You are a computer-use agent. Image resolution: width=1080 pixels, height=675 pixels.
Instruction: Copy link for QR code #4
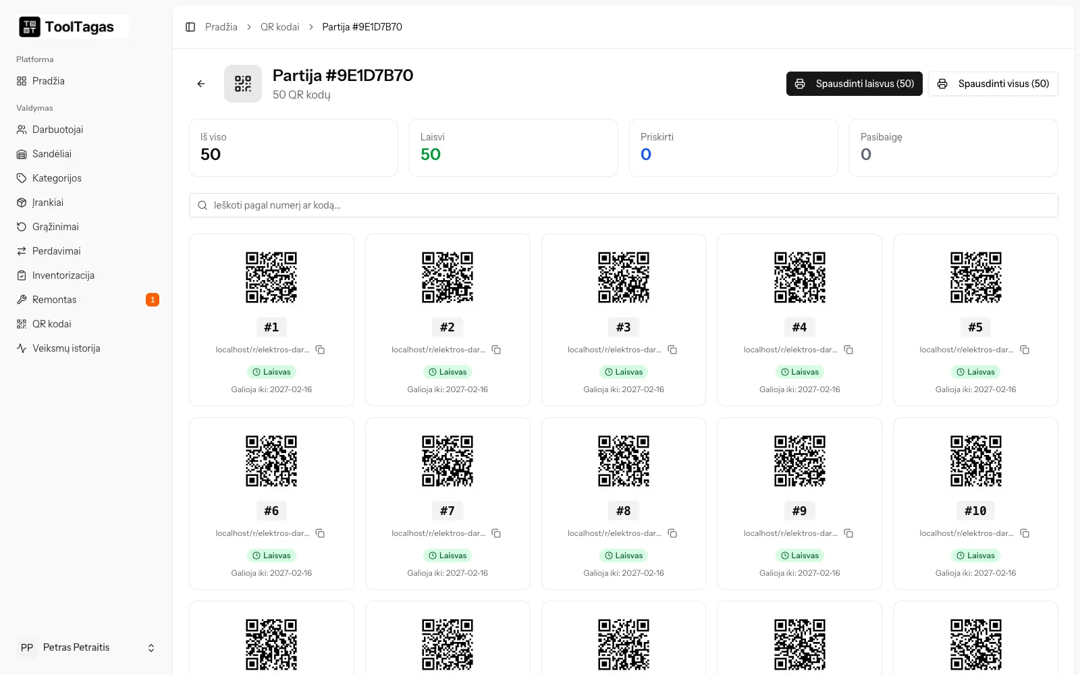pos(848,350)
